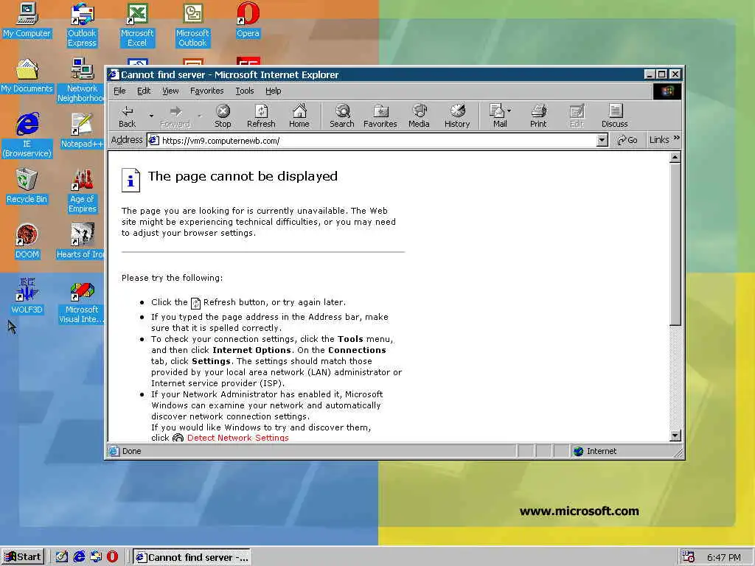
Task: Open the Tools menu
Action: (x=245, y=91)
